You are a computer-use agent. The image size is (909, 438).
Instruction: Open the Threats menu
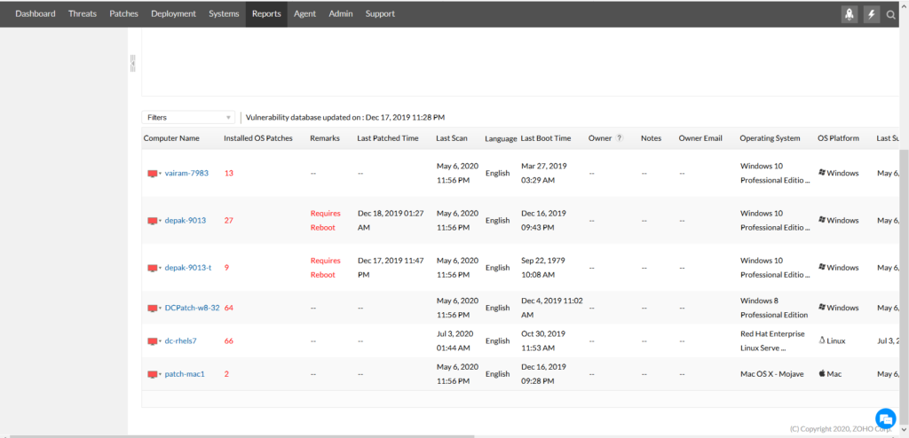(x=83, y=14)
